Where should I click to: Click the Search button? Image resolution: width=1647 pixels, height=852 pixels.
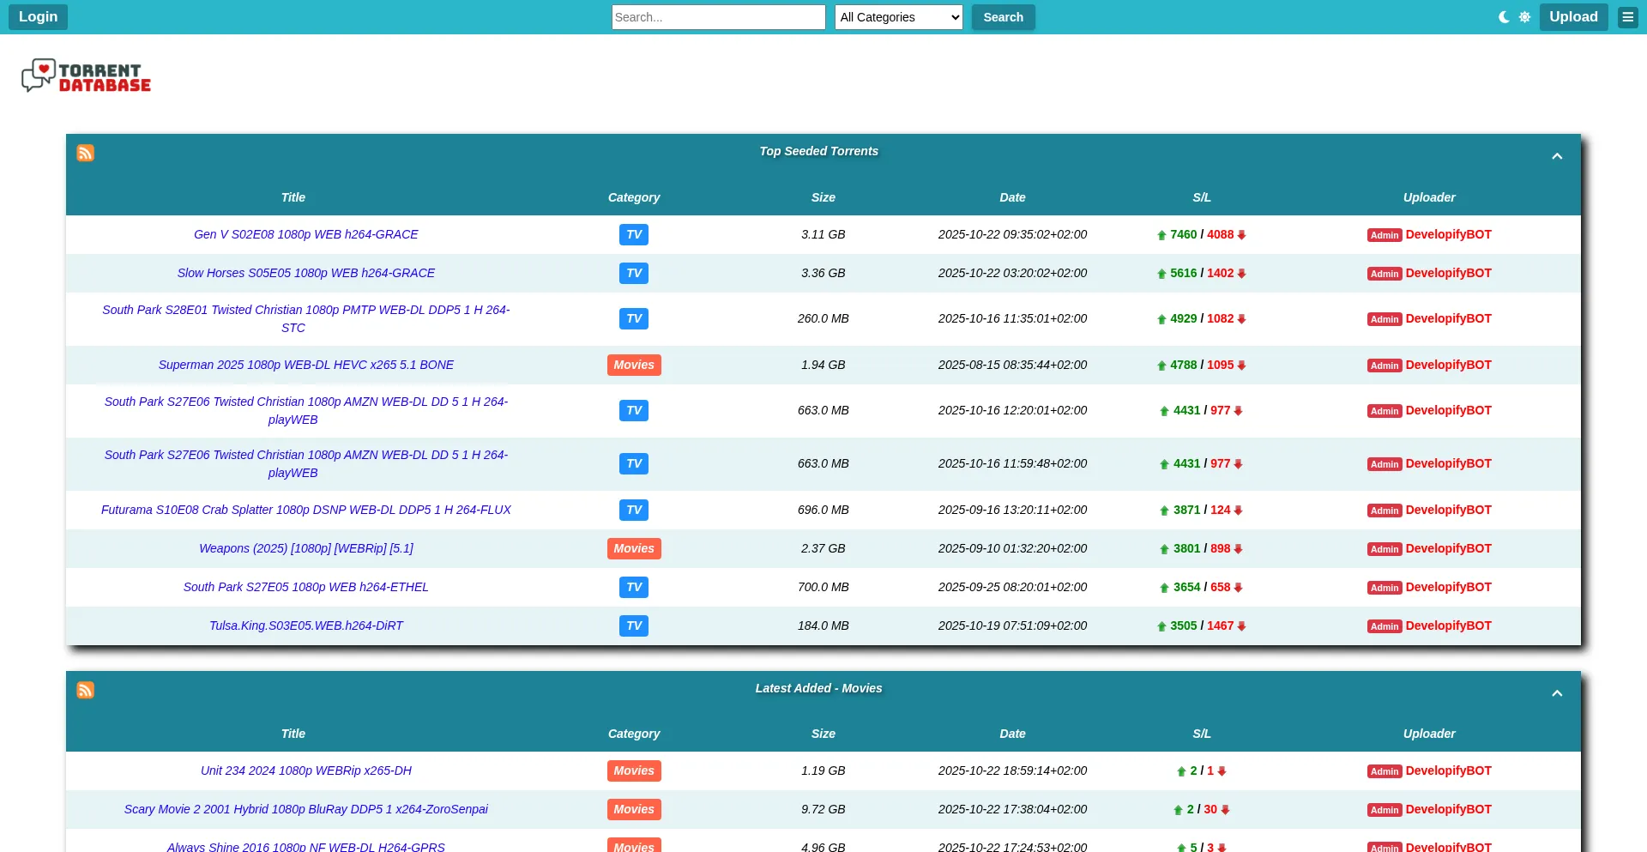pyautogui.click(x=1003, y=17)
